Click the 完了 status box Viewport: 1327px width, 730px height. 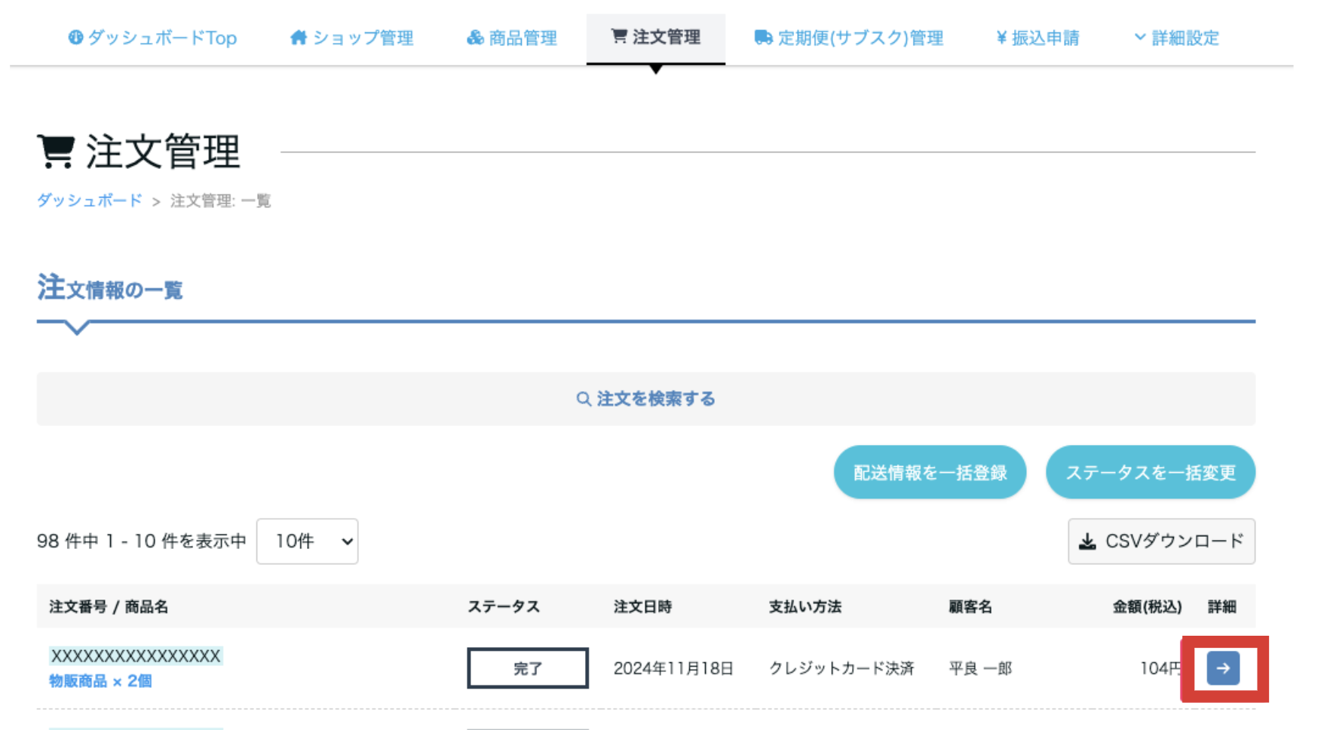point(528,668)
